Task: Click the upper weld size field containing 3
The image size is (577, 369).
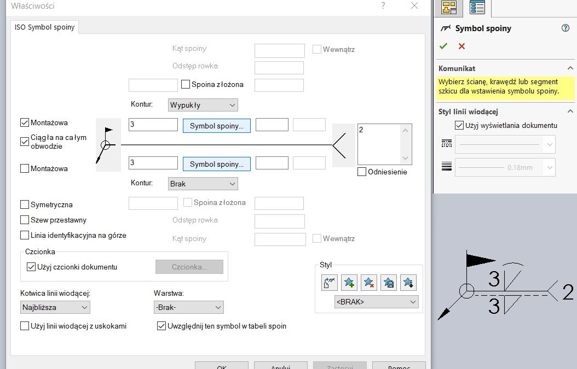Action: tap(153, 125)
